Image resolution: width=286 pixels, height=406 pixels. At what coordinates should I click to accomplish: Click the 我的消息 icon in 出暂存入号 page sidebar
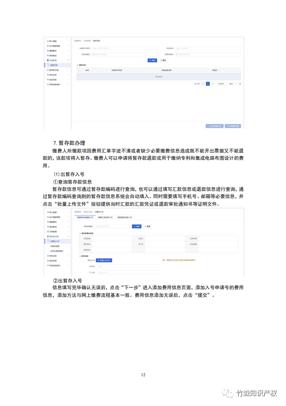coord(48,260)
